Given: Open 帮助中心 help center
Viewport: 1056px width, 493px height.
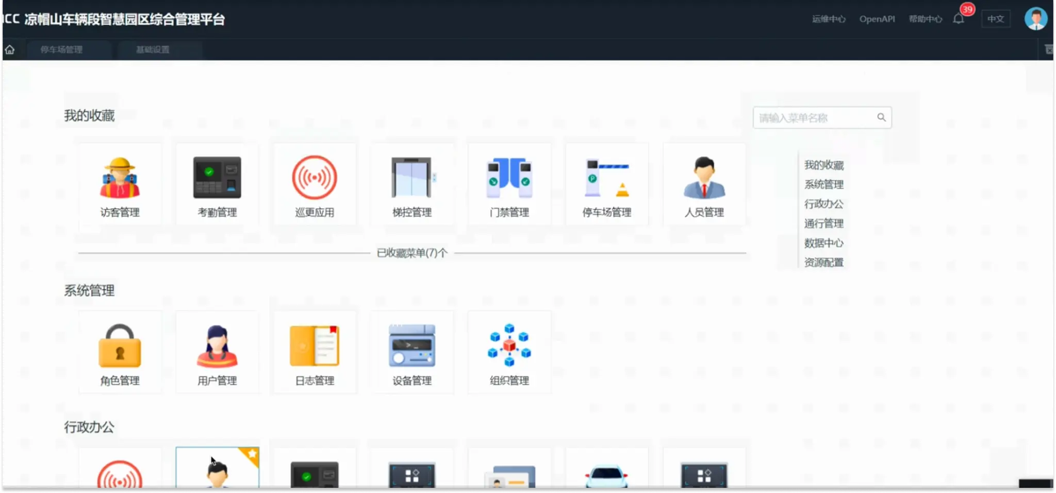Looking at the screenshot, I should pos(926,19).
